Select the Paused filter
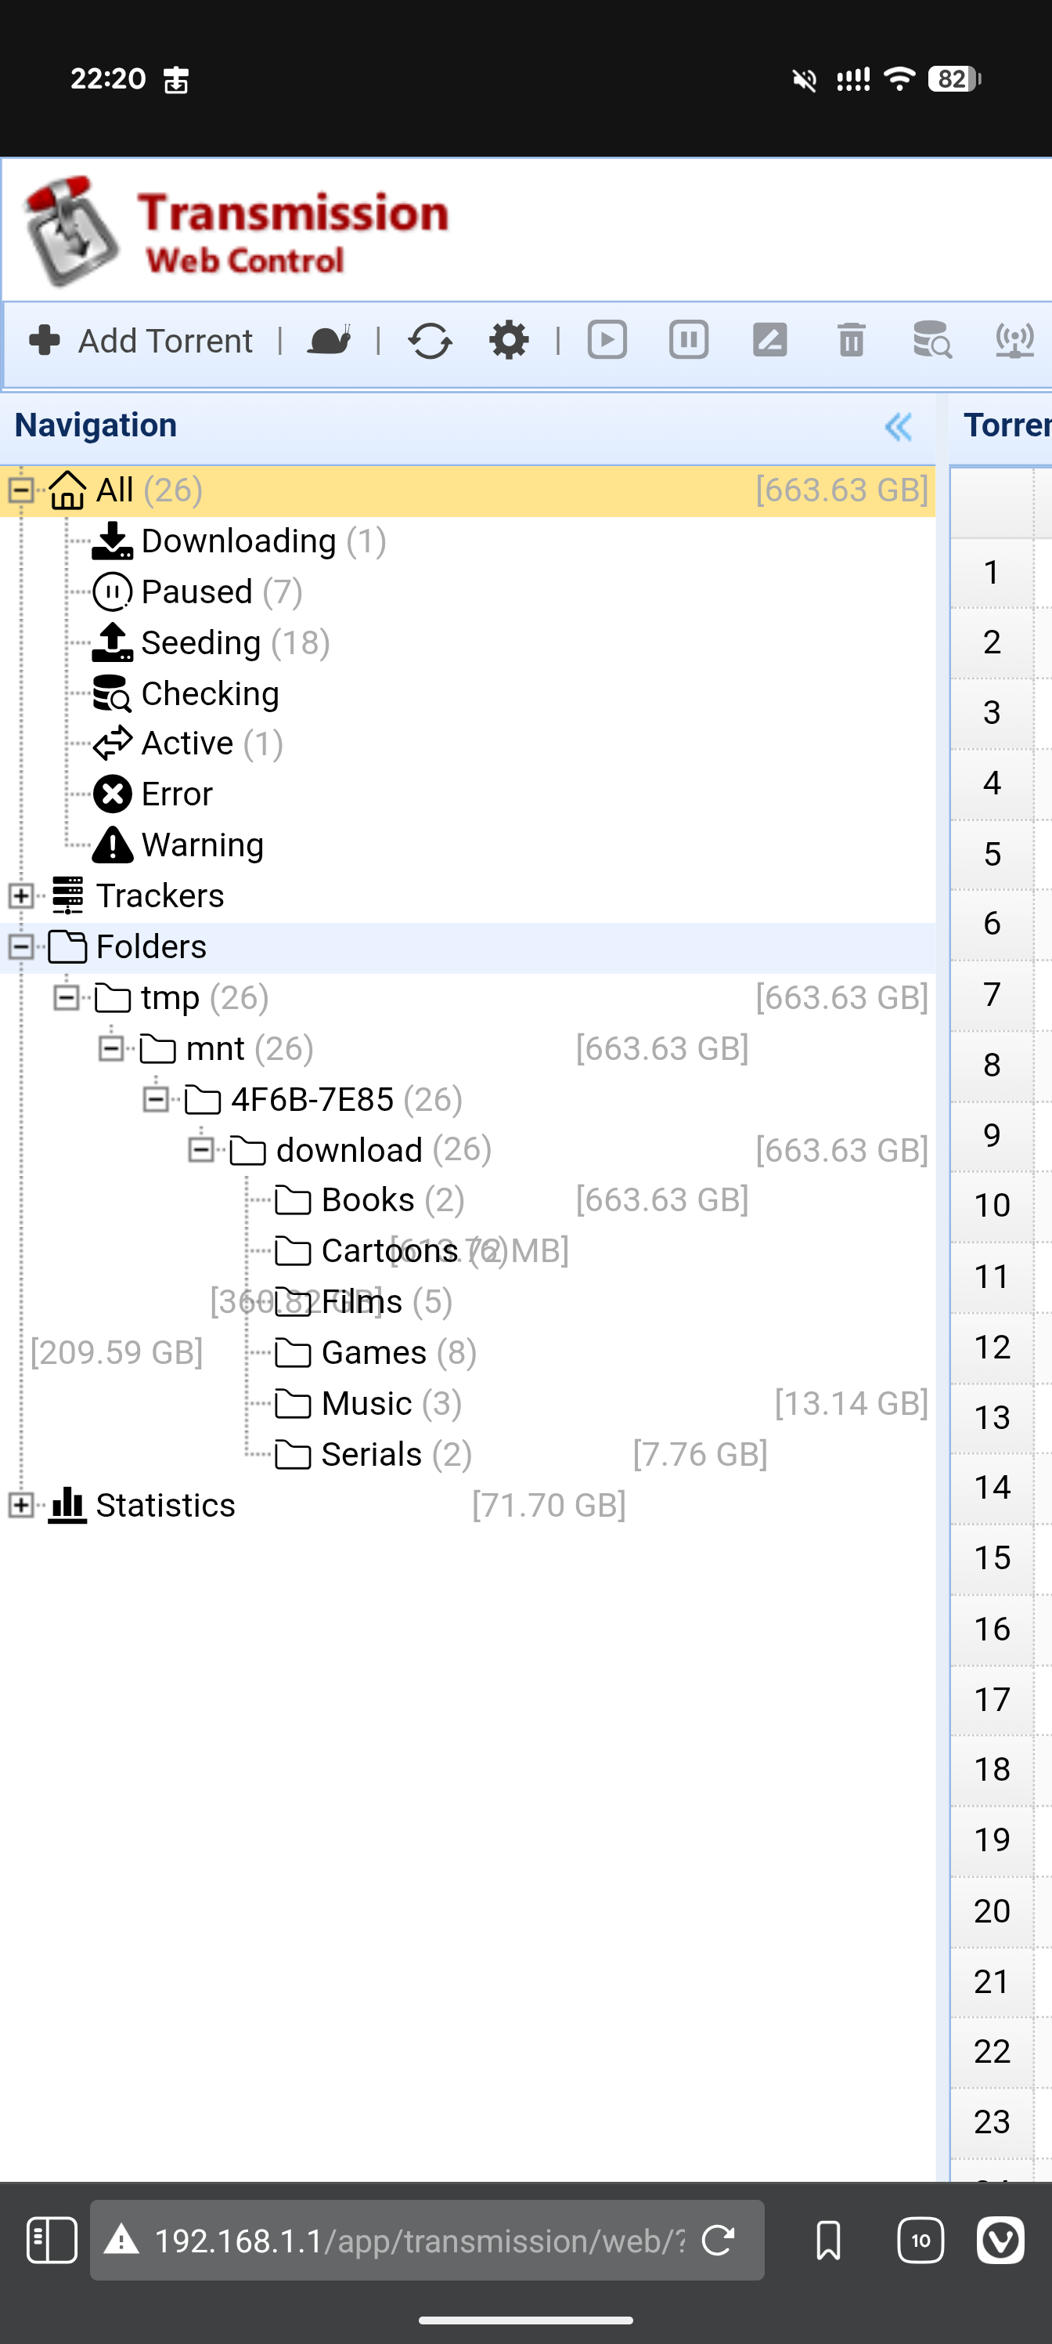The height and width of the screenshot is (2344, 1052). click(x=196, y=591)
